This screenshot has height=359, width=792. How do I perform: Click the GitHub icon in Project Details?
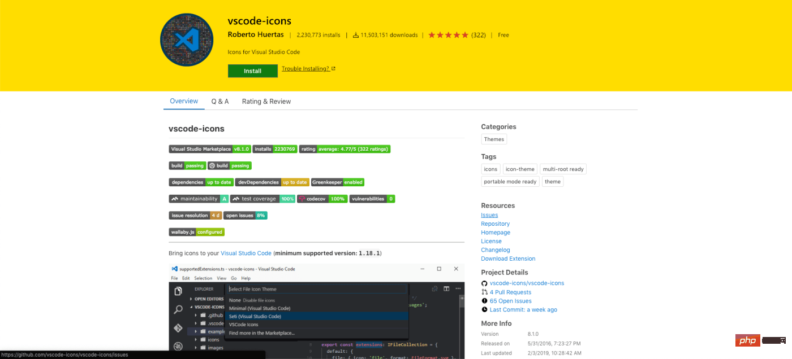[x=484, y=283]
